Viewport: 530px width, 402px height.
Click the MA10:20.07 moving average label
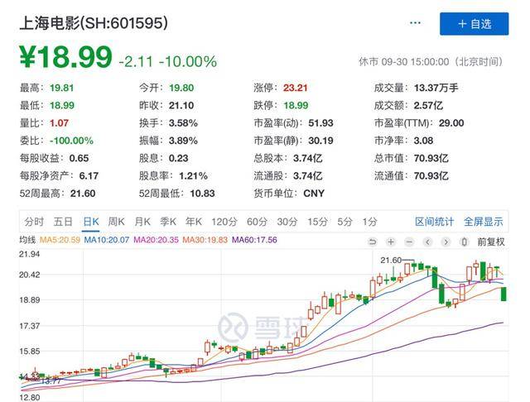(107, 240)
